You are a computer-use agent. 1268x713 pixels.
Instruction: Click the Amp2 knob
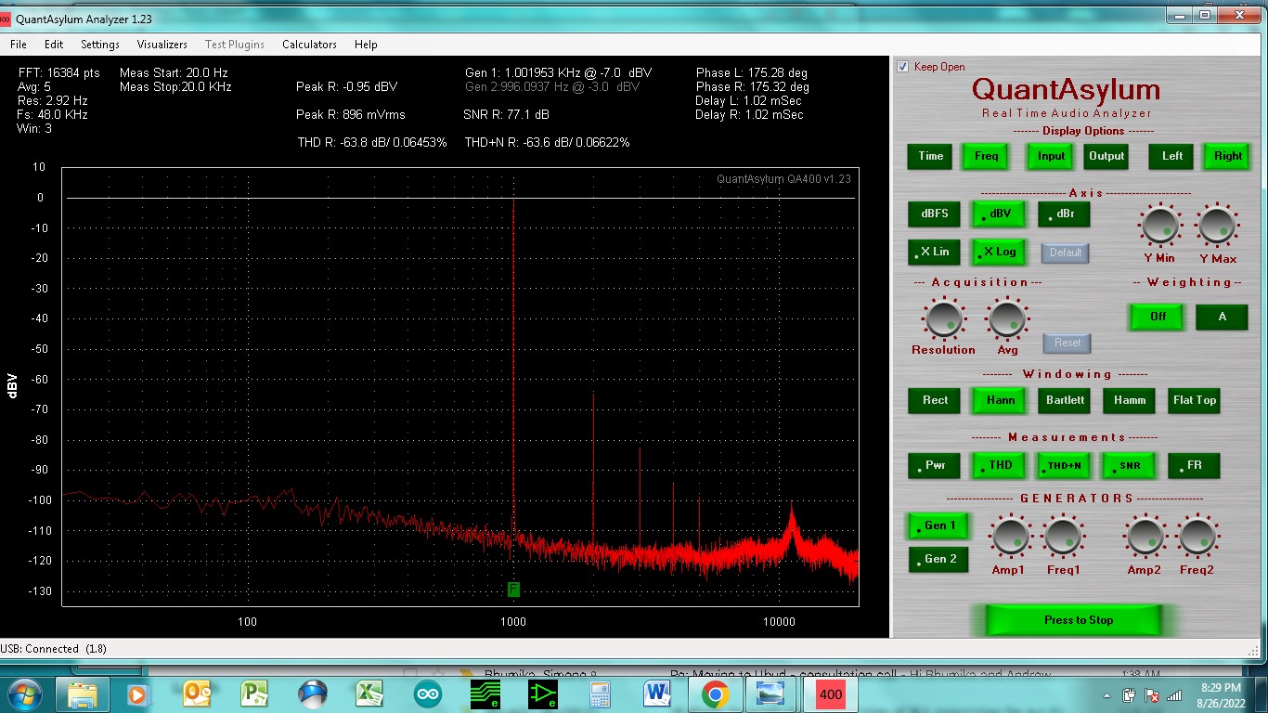pyautogui.click(x=1145, y=537)
